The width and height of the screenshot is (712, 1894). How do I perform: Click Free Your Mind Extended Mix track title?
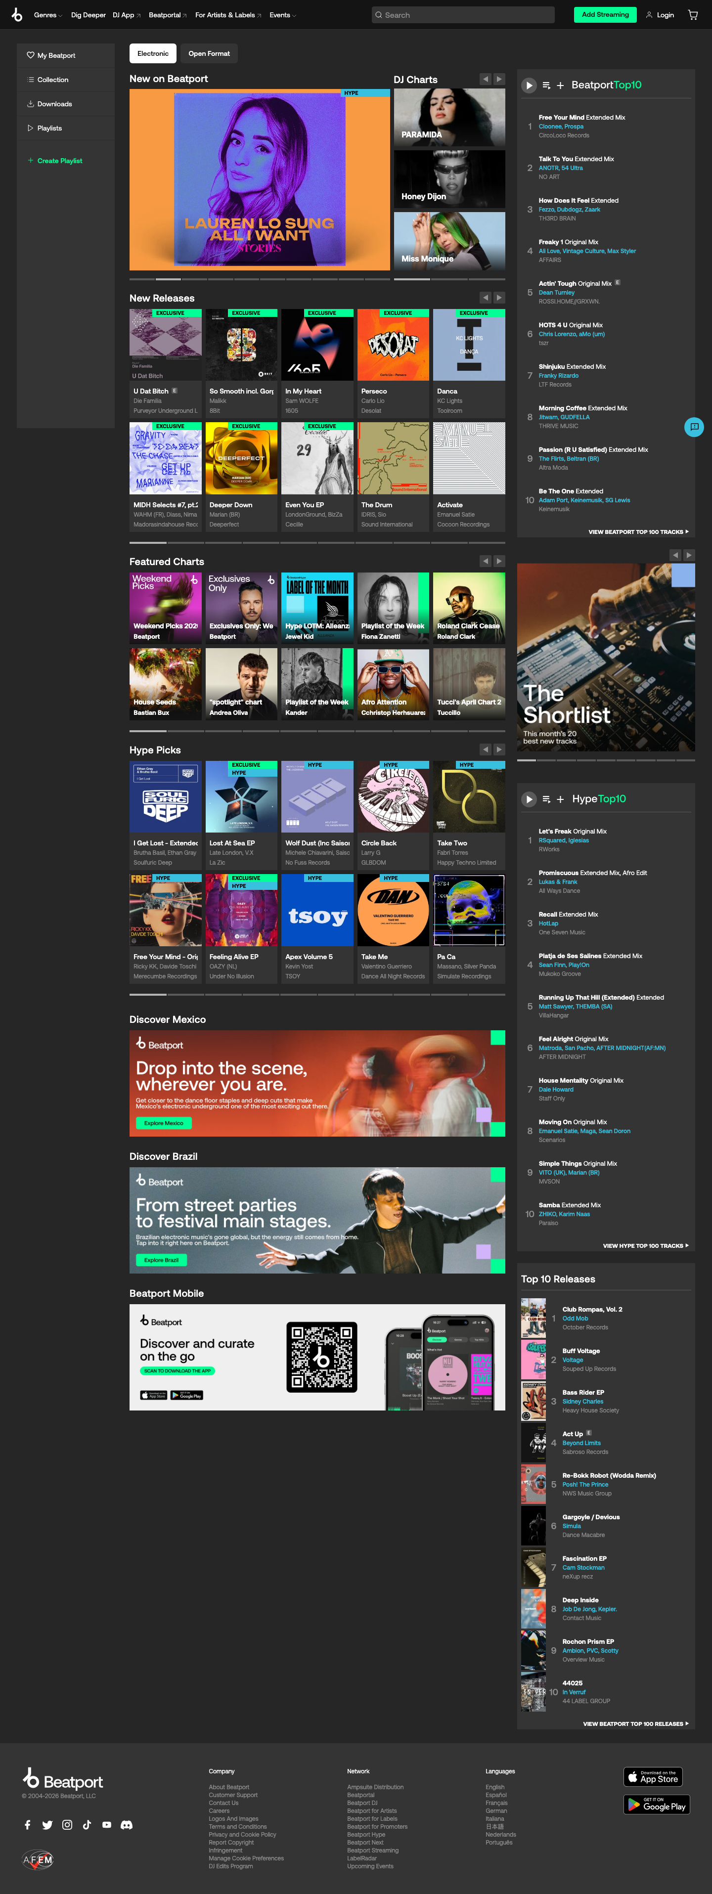pyautogui.click(x=582, y=118)
